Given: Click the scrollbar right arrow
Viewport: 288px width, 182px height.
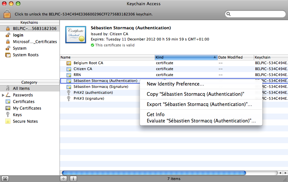Looking at the screenshot, I should coord(285,173).
